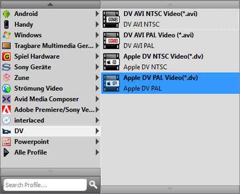Open the Android category
This screenshot has height=194, width=240.
coord(51,14)
